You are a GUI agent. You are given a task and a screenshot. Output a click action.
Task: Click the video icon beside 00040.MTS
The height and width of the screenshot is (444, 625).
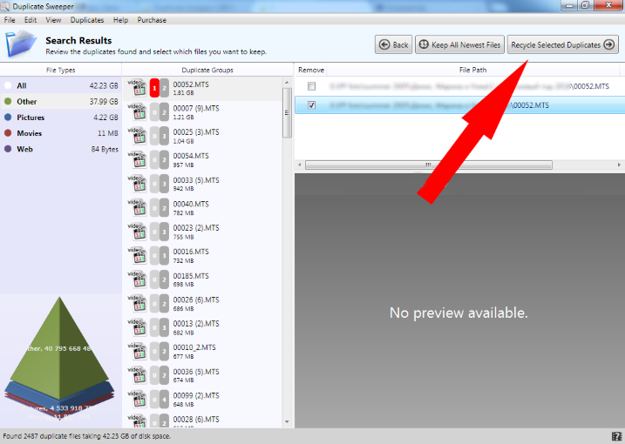[x=136, y=207]
